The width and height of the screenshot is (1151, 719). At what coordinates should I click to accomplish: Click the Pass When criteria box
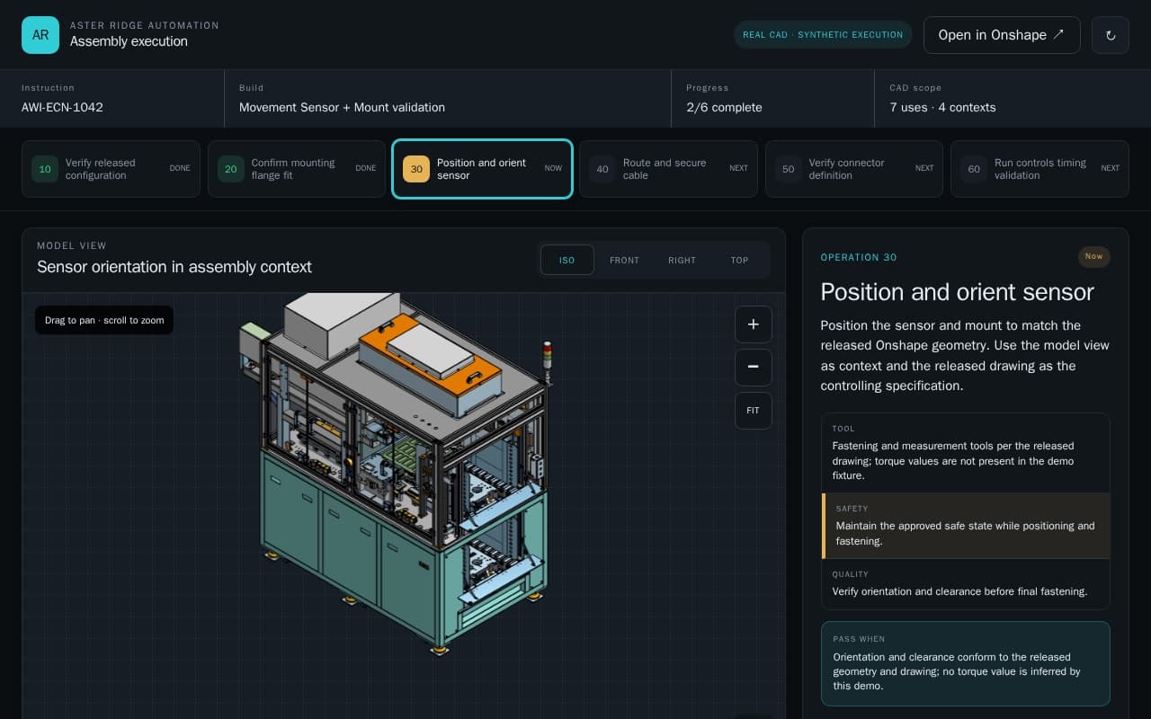coord(966,663)
